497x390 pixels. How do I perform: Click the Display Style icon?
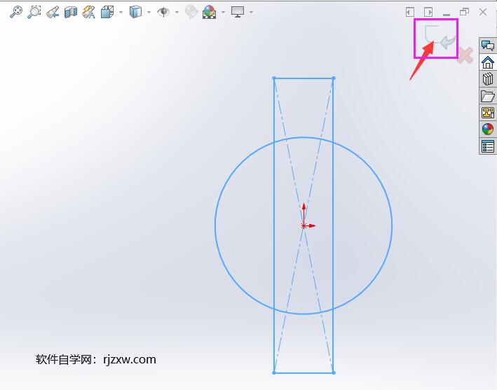tap(136, 12)
